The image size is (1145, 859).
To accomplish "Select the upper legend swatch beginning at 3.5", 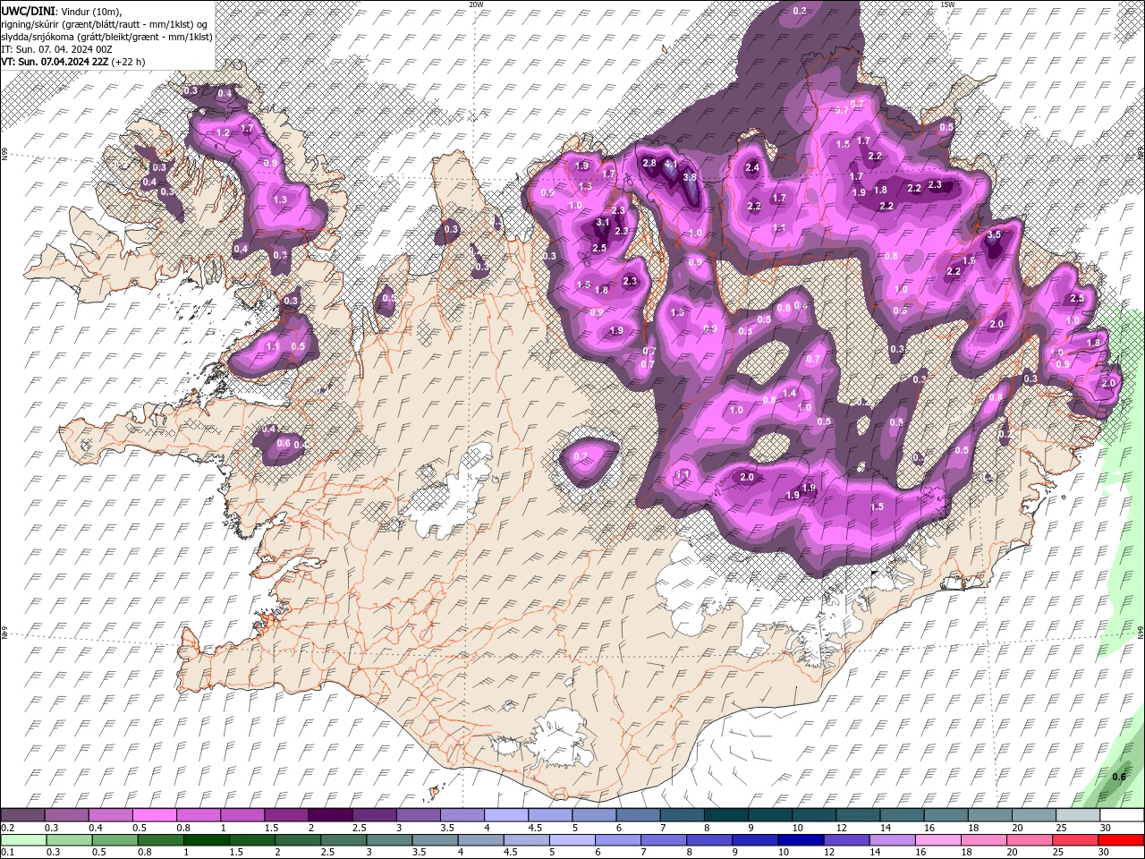I will point(461,815).
